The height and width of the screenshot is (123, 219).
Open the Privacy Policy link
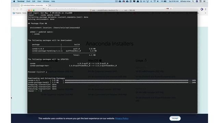coord(122,119)
